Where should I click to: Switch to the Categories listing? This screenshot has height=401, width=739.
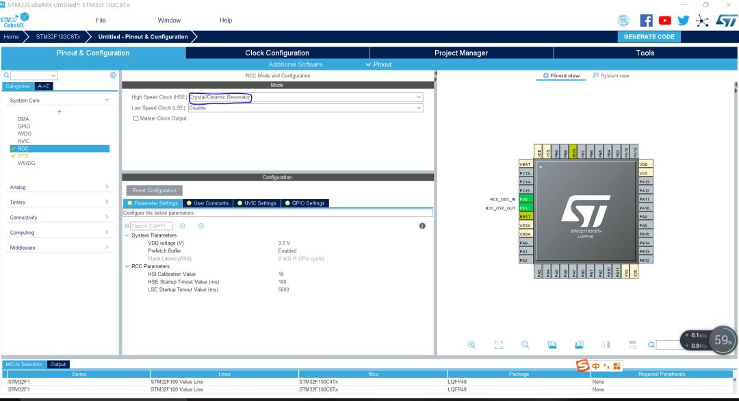click(x=18, y=86)
